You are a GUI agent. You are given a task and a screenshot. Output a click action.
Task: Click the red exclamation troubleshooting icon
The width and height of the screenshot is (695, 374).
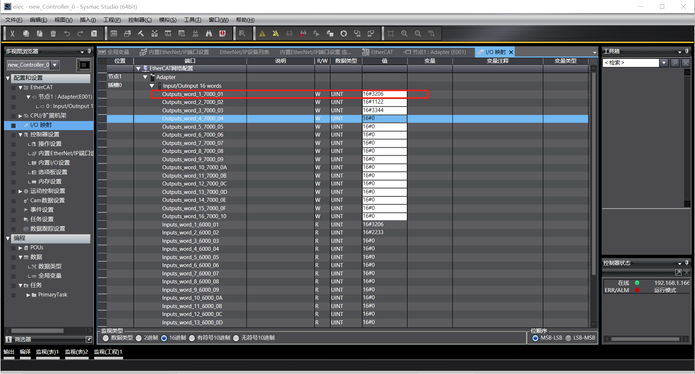point(223,34)
